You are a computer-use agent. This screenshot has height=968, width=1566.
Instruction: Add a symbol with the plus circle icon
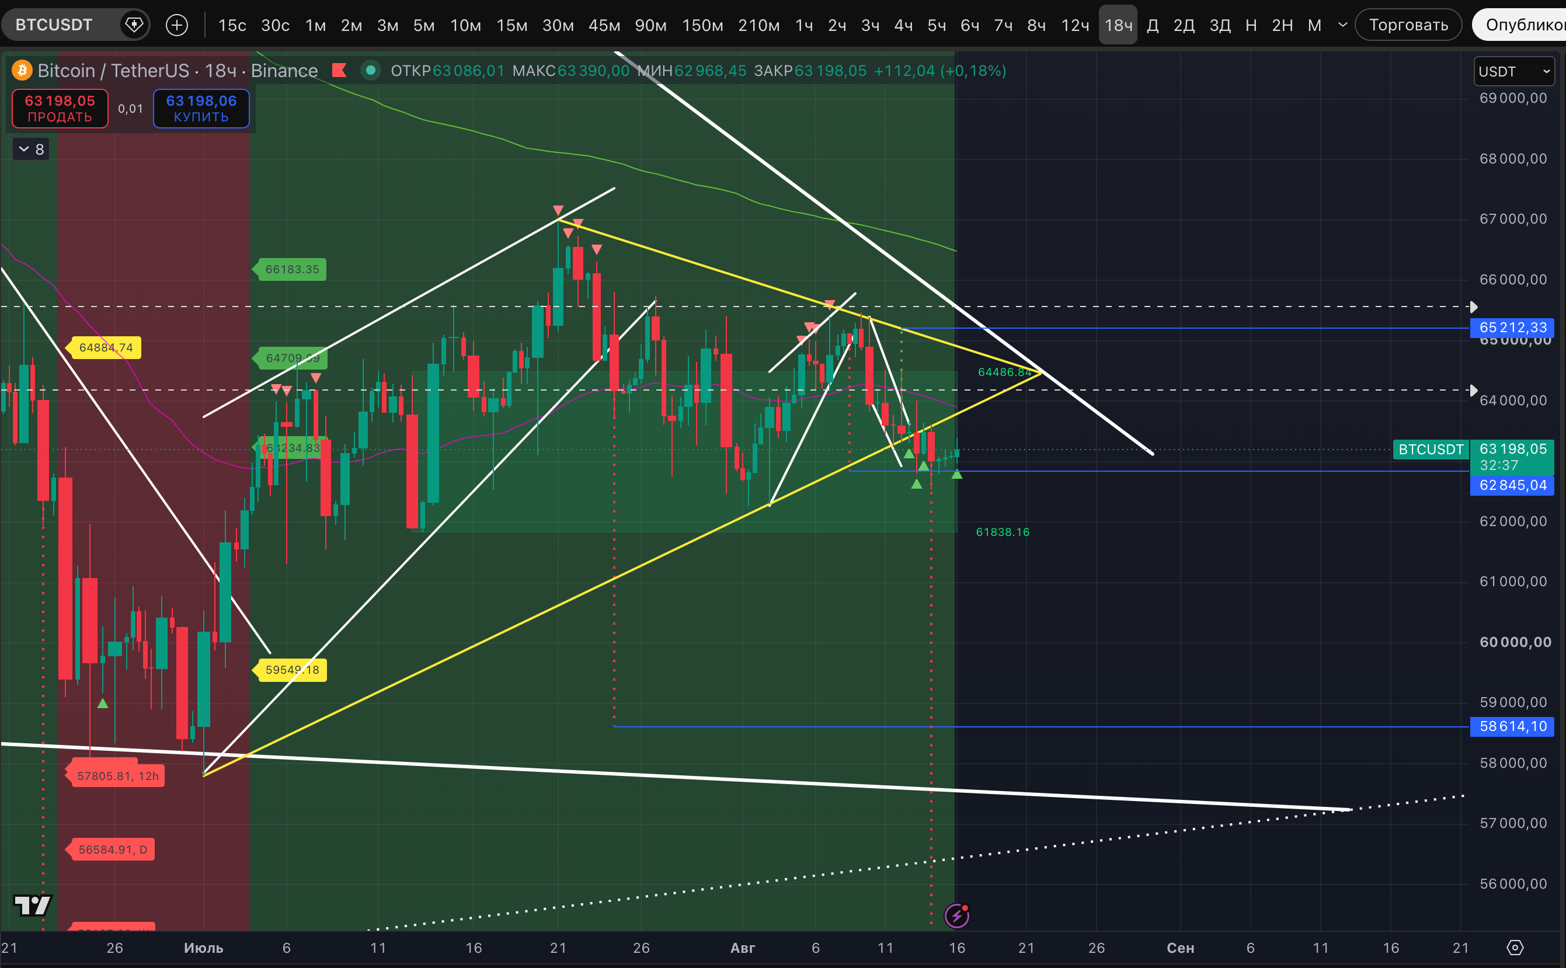tap(177, 25)
